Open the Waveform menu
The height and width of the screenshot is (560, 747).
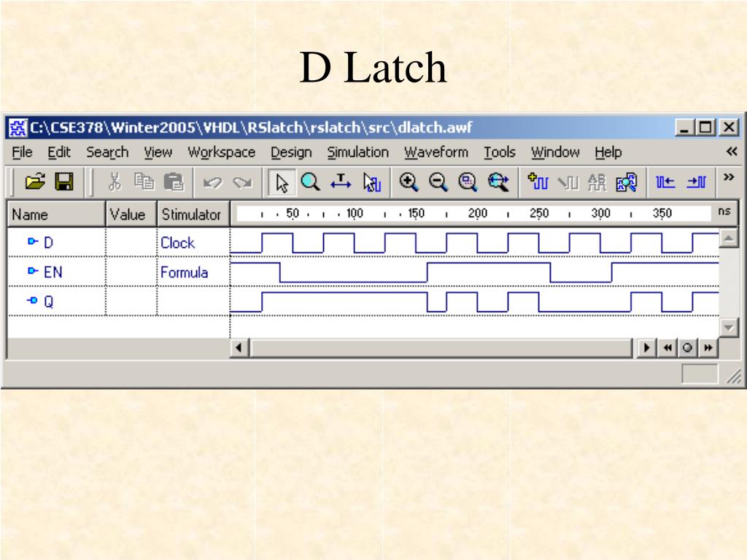coord(436,152)
